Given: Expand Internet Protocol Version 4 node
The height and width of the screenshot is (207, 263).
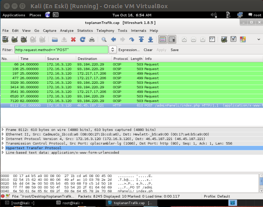Looking at the screenshot, I should (x=3, y=138).
